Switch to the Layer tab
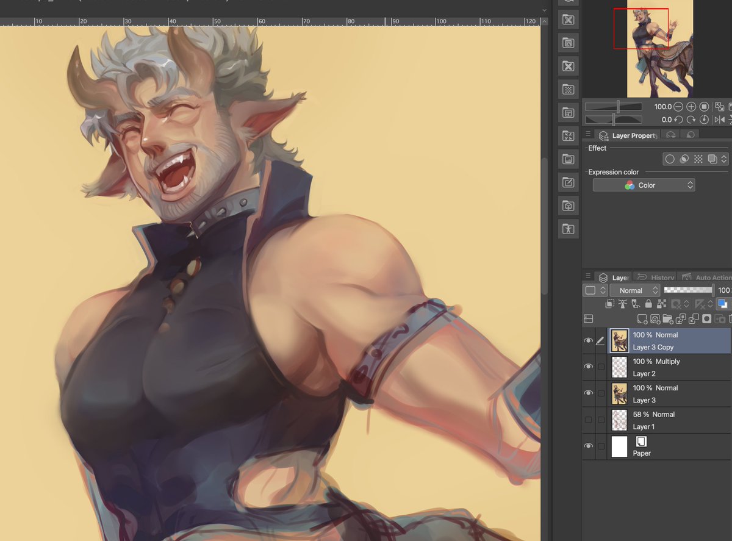The image size is (732, 541). coord(613,278)
